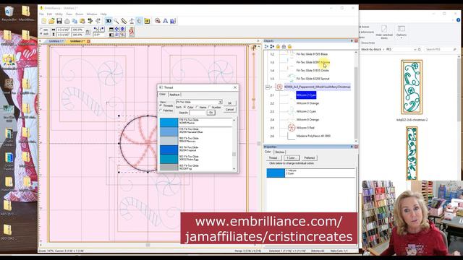Click the open-lock icon in Objects toolbar
Viewport: 463px width, 260px height.
pyautogui.click(x=289, y=46)
